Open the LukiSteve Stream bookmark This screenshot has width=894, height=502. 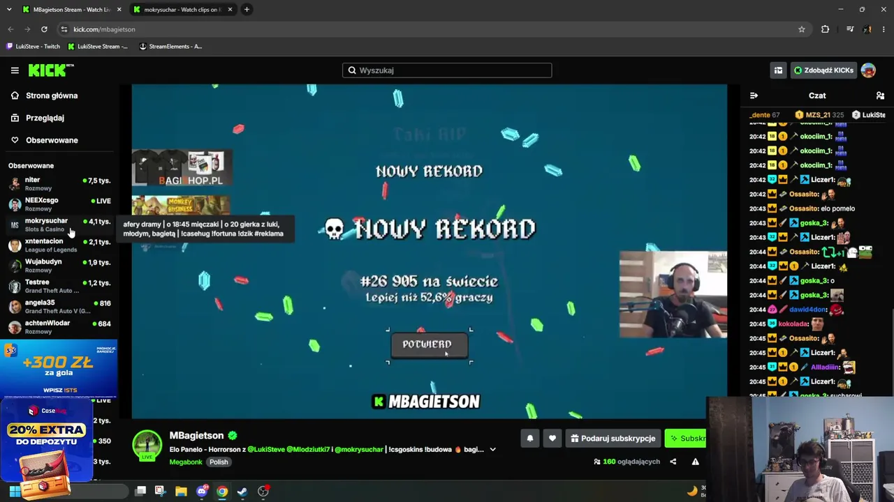coord(98,47)
